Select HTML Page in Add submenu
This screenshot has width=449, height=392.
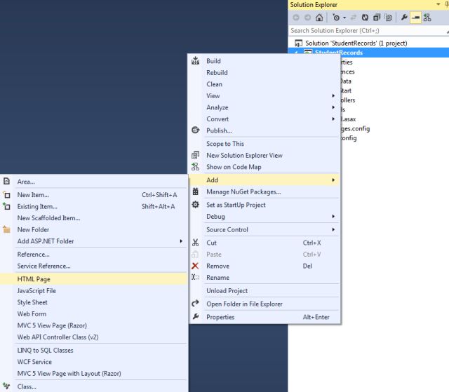point(93,279)
